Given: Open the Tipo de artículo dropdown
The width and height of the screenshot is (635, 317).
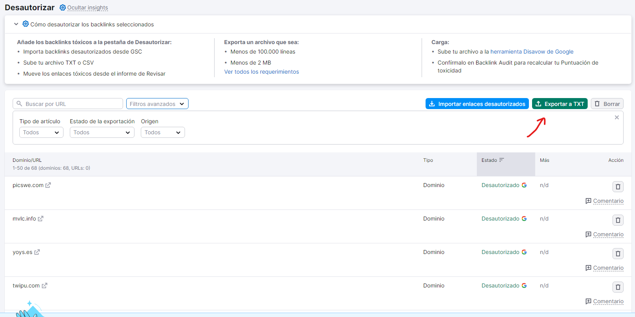Looking at the screenshot, I should coord(41,132).
